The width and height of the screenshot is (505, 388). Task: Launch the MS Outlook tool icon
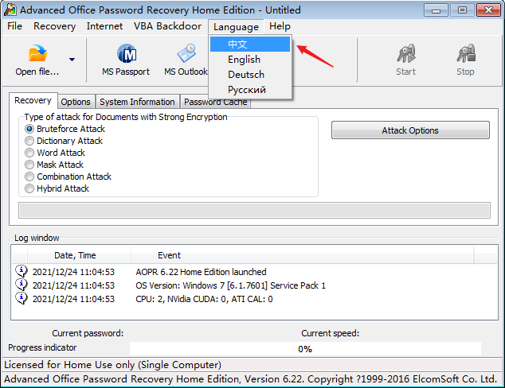point(186,53)
